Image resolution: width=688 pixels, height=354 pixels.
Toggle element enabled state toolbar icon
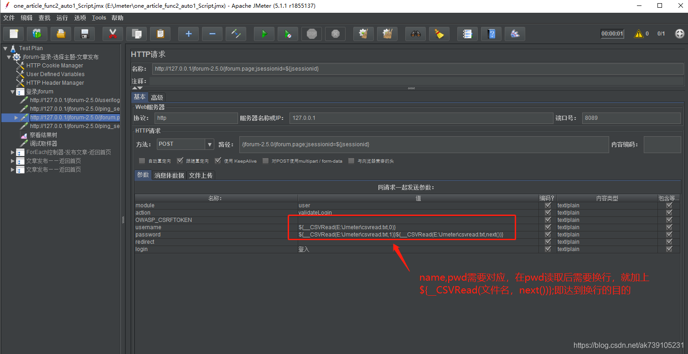tap(236, 34)
